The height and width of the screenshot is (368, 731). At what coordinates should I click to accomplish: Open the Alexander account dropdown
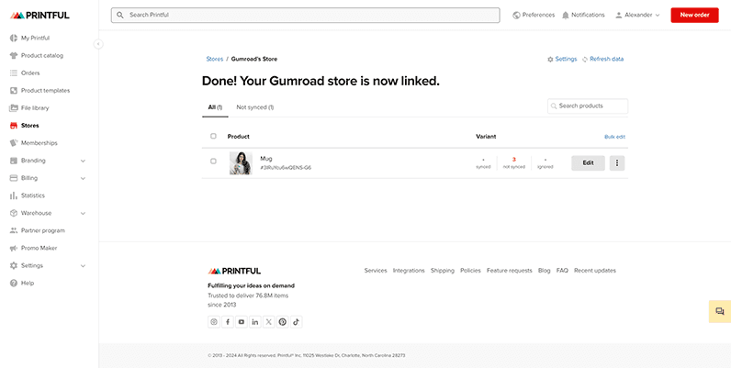pos(637,15)
